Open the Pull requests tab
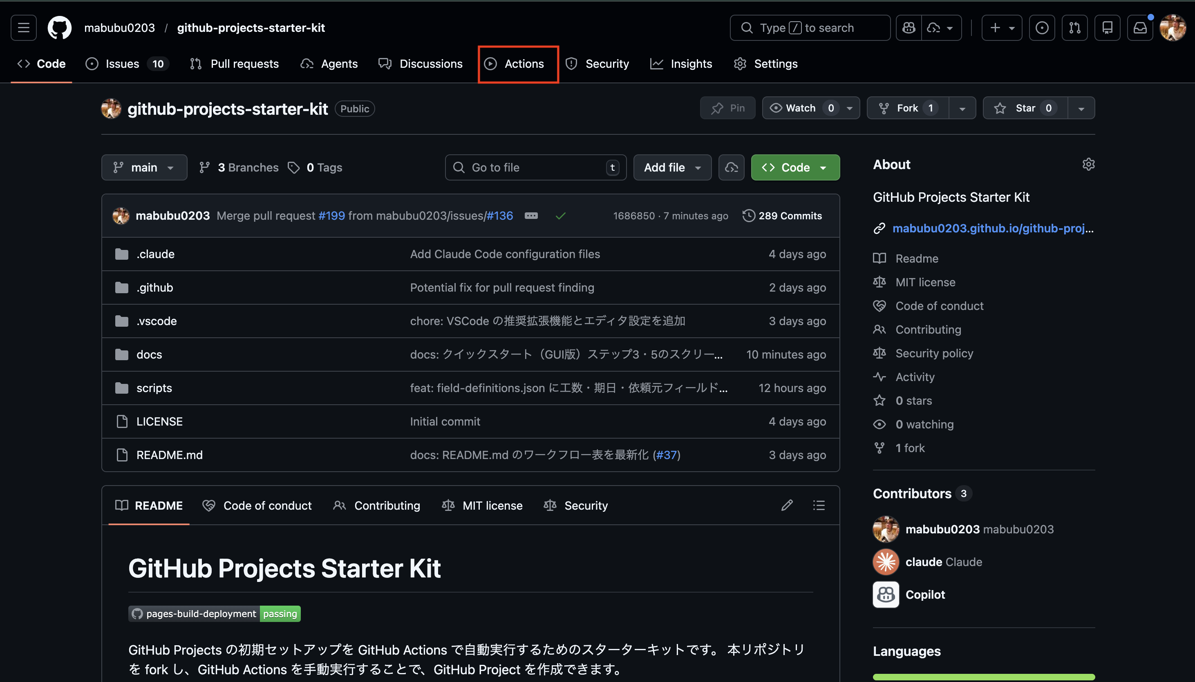 coord(234,64)
